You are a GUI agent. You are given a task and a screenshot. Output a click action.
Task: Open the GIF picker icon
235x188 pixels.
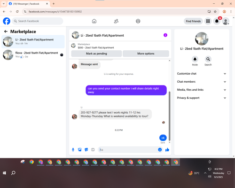click(x=93, y=150)
